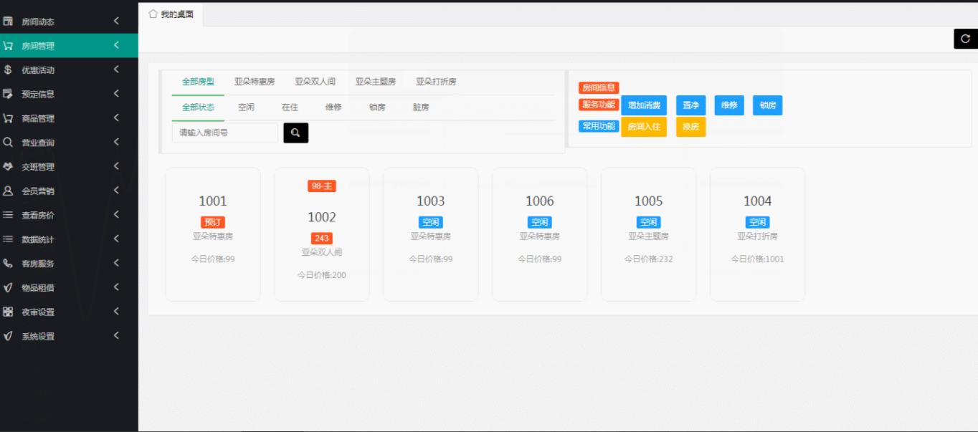This screenshot has width=978, height=432.
Task: Click the 房间动态 sidebar icon
Action: click(8, 21)
